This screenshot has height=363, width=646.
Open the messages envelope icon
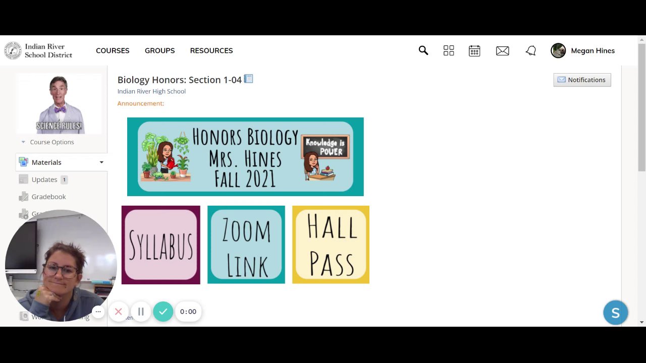coord(502,50)
